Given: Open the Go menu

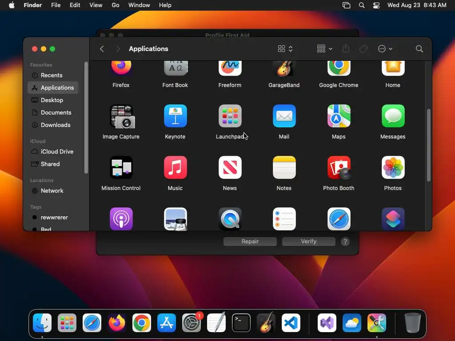Looking at the screenshot, I should tap(115, 5).
